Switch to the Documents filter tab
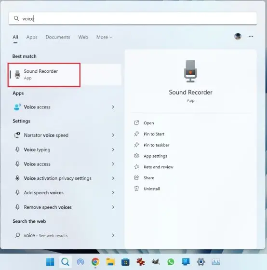This screenshot has width=267, height=270. click(58, 37)
